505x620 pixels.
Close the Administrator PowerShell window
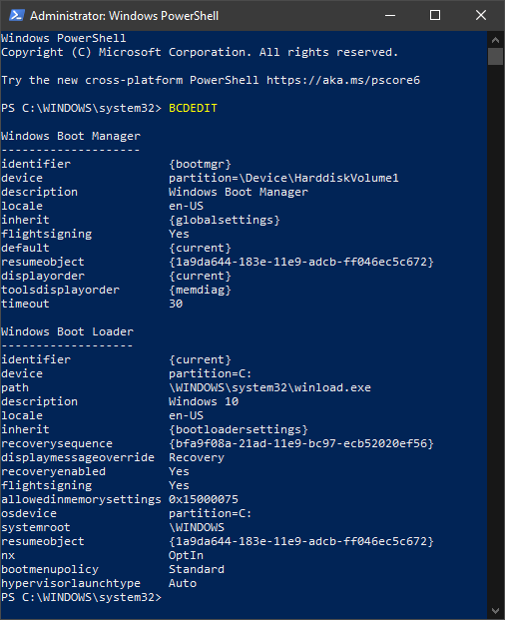(481, 15)
